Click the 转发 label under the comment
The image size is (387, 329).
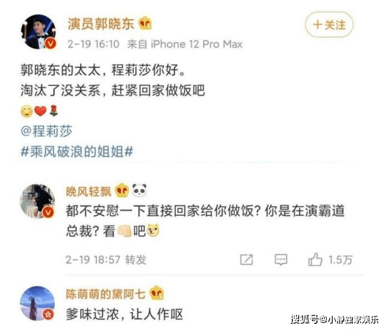(136, 260)
